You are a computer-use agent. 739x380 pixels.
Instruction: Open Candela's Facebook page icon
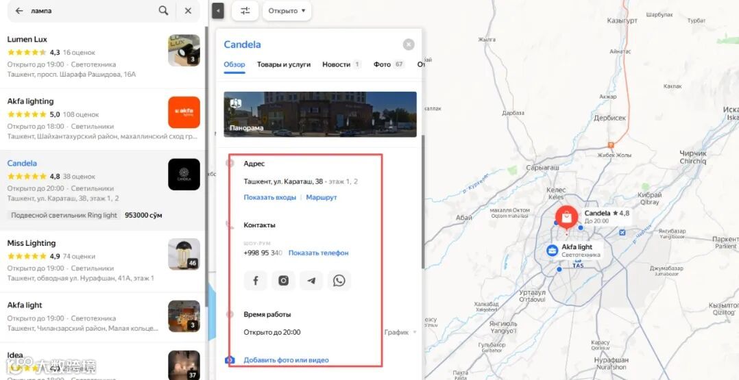(256, 281)
